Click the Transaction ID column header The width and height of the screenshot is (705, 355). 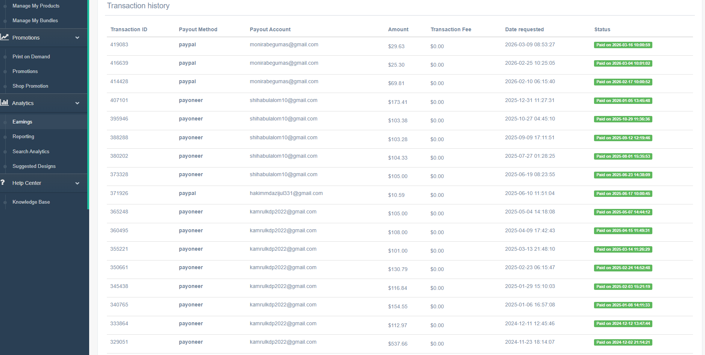pyautogui.click(x=129, y=29)
